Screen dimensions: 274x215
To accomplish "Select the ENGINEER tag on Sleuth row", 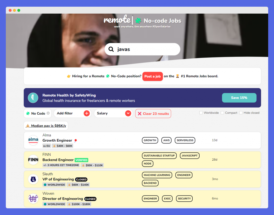I will tap(184, 175).
